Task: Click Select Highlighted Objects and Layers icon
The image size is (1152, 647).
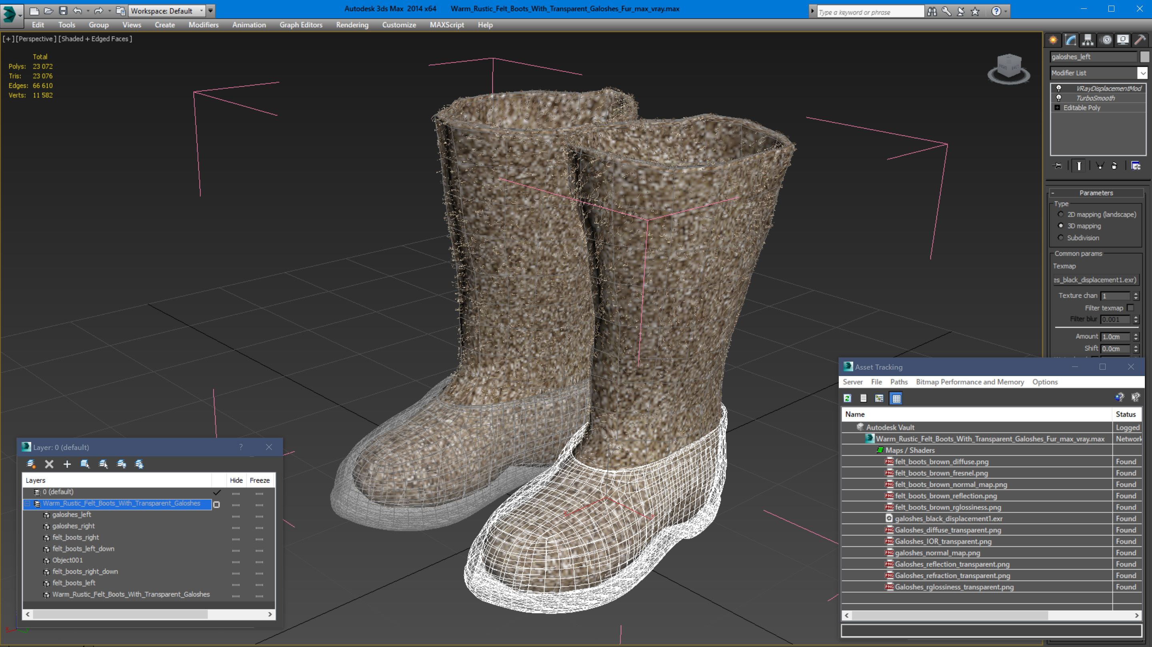Action: (x=85, y=464)
